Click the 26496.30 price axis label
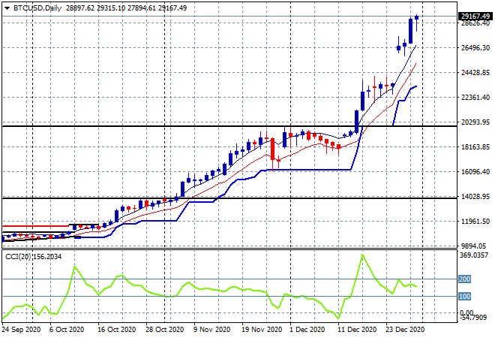The width and height of the screenshot is (495, 338). click(475, 48)
